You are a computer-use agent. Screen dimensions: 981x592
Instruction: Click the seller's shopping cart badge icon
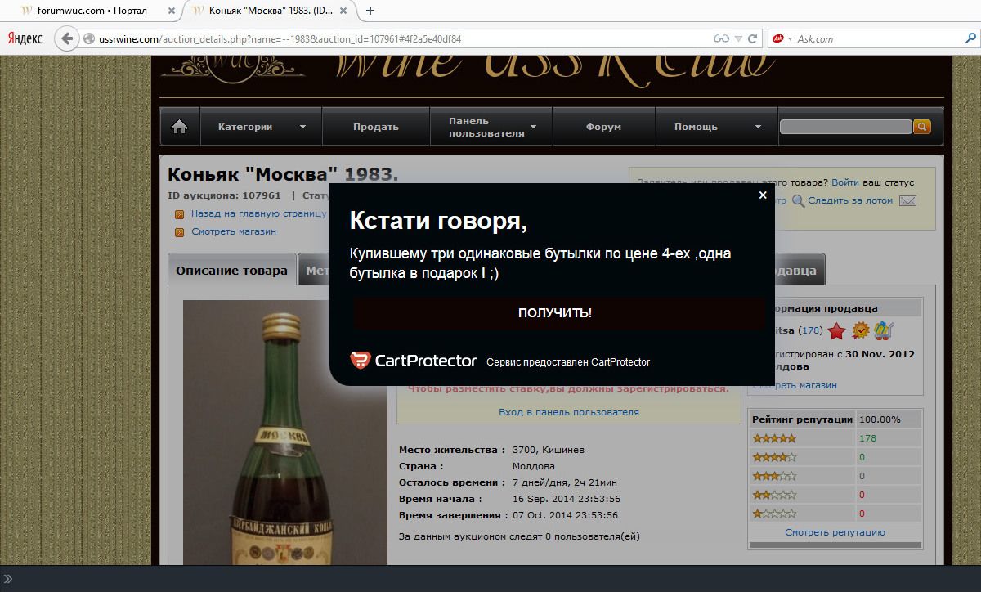(883, 330)
